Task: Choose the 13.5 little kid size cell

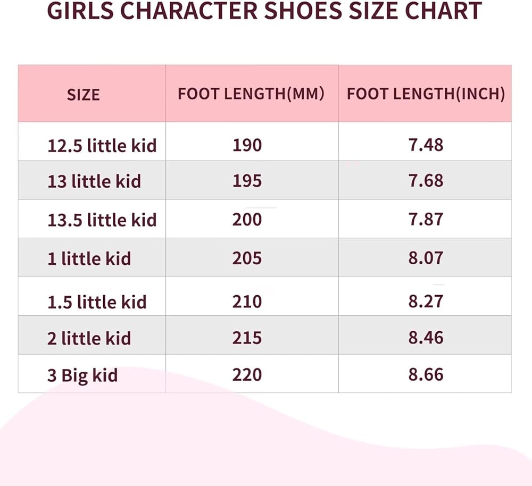Action: (x=102, y=220)
